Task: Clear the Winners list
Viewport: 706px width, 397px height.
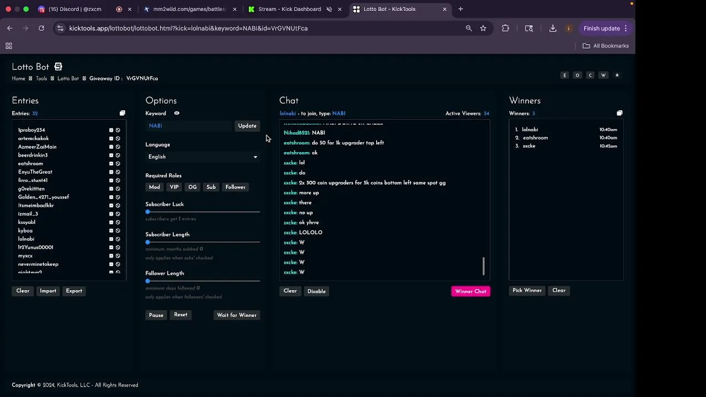Action: (x=559, y=290)
